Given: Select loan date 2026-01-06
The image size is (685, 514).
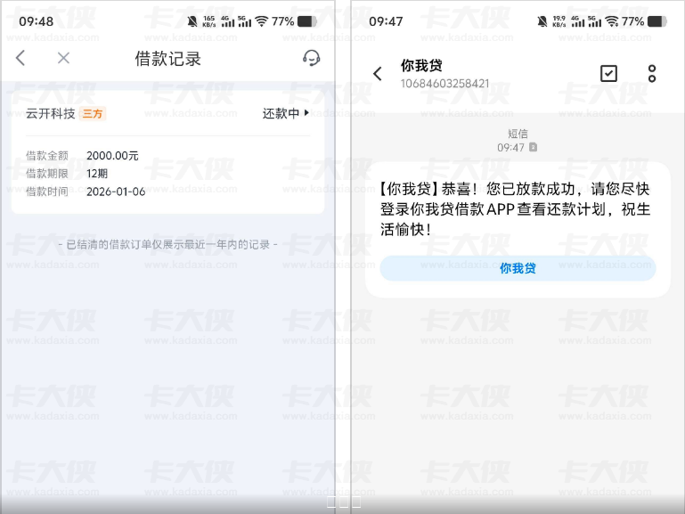Looking at the screenshot, I should 116,192.
